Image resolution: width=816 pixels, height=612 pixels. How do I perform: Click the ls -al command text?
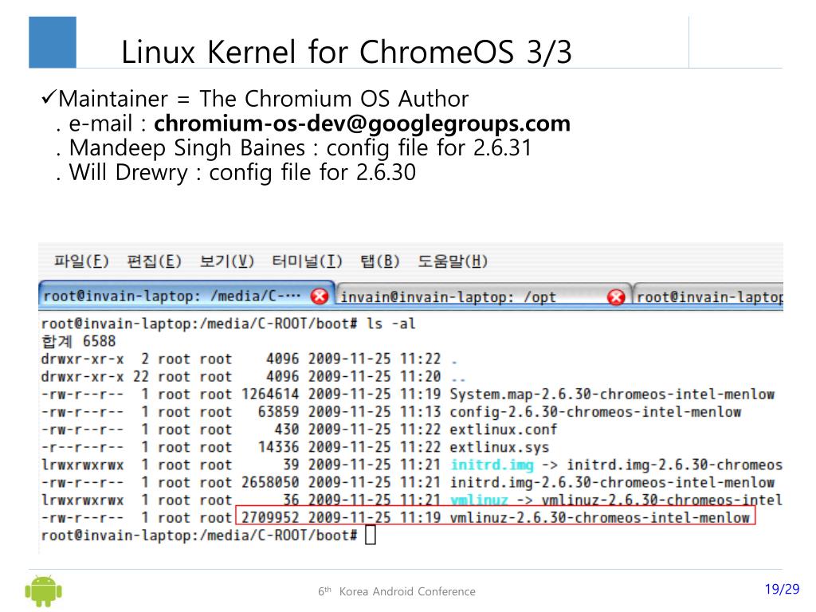(x=390, y=324)
